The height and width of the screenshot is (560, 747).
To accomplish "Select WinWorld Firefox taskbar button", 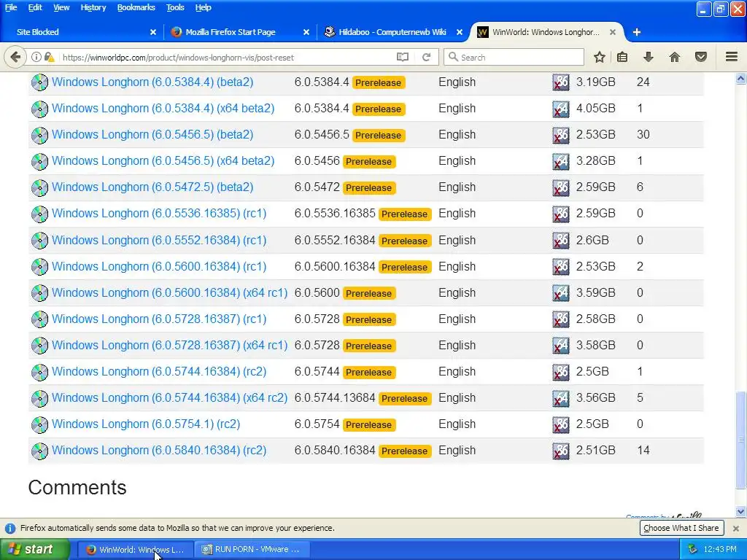I will pyautogui.click(x=136, y=550).
